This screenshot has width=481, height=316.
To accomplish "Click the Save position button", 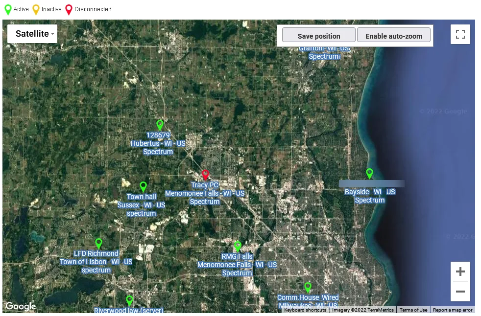I will 319,36.
